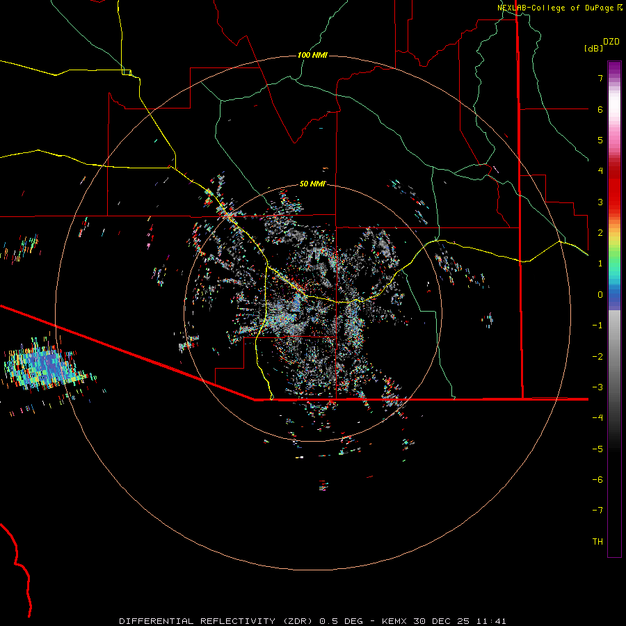Image resolution: width=626 pixels, height=626 pixels.
Task: Click the -2 tick label on the scale
Action: point(597,357)
